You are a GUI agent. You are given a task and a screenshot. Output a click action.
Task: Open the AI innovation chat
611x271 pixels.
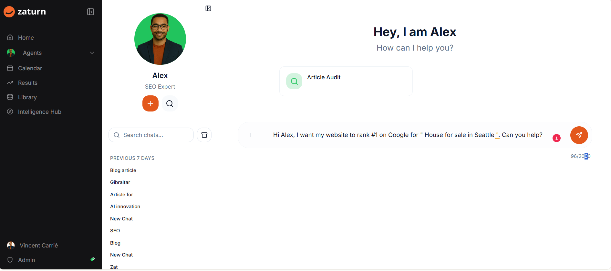[125, 207]
